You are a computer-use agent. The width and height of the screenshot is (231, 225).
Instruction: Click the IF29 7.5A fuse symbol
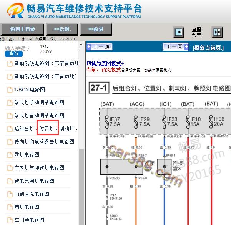[x=136, y=122]
